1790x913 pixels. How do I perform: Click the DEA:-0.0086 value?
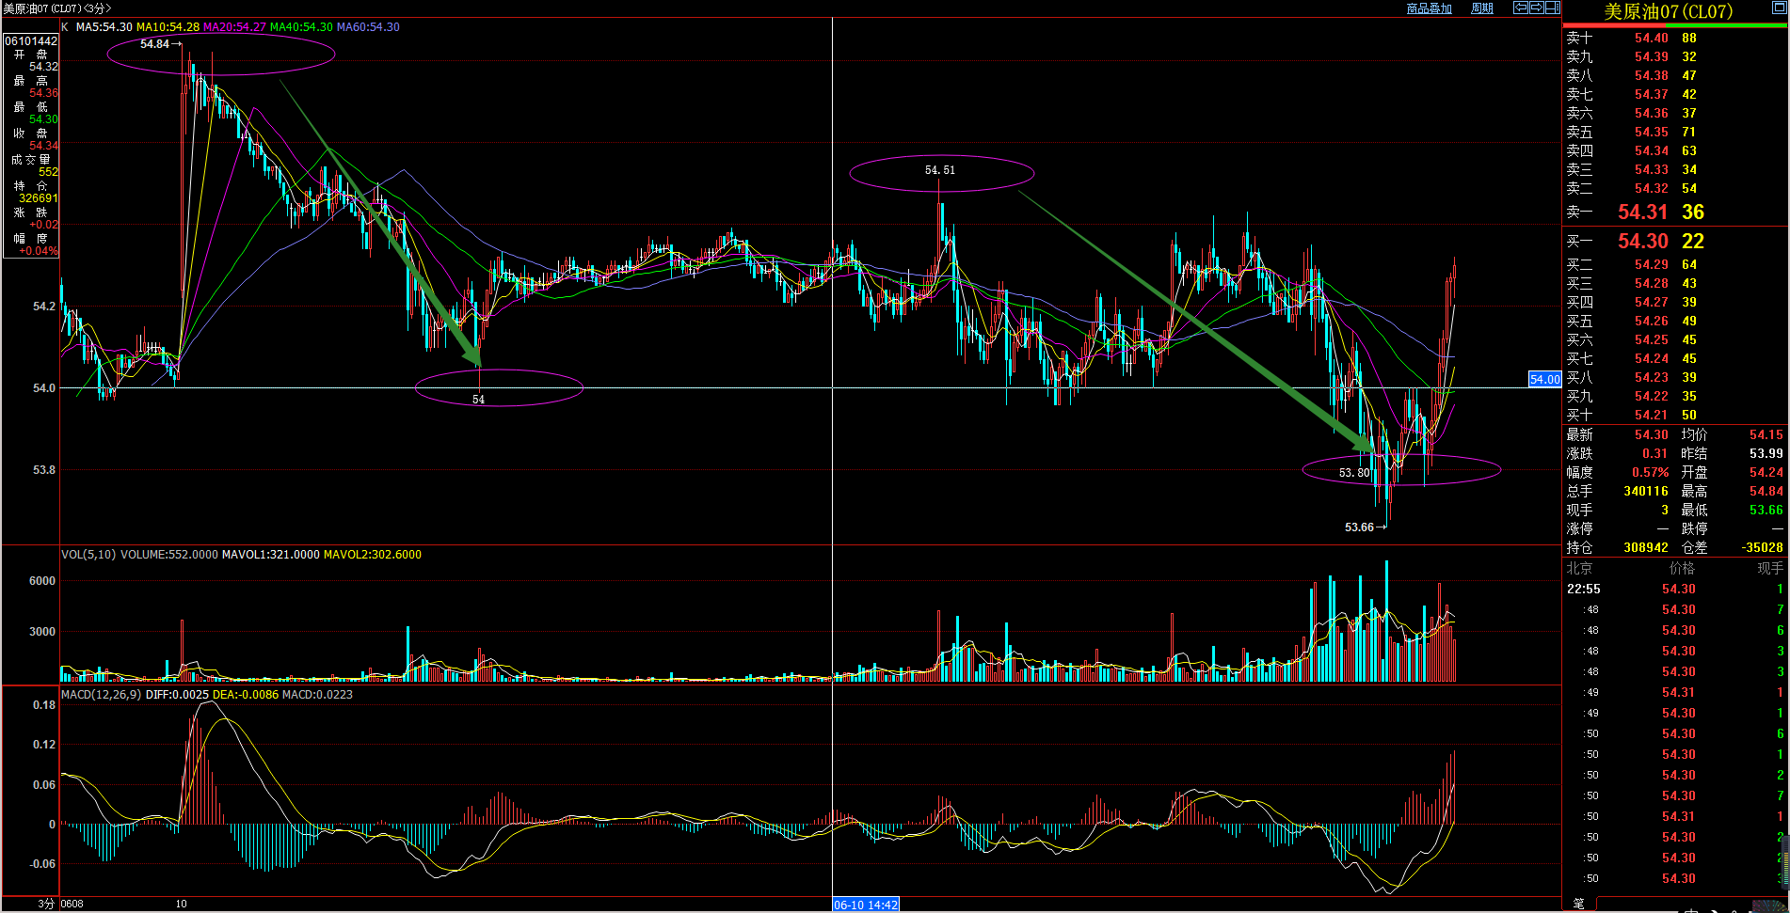coord(246,695)
